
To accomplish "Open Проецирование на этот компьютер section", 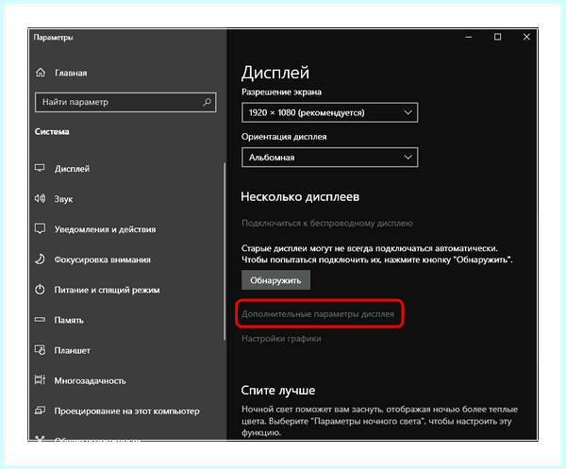I will 126,411.
